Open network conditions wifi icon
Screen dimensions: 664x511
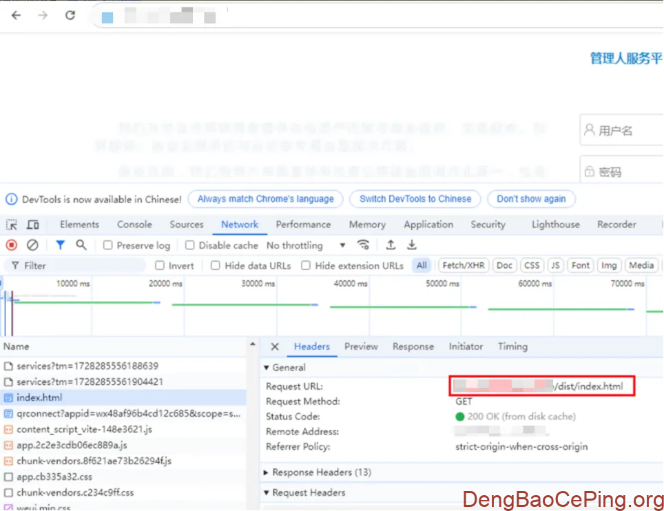[x=363, y=245]
